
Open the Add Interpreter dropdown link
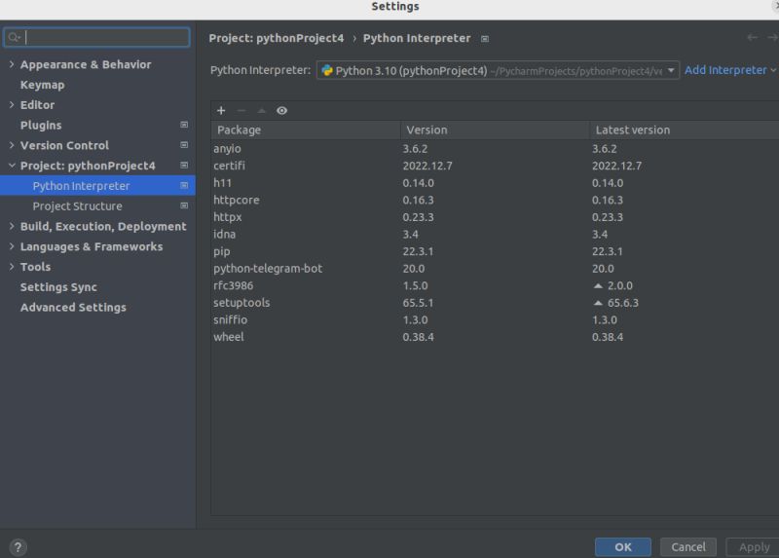(729, 70)
